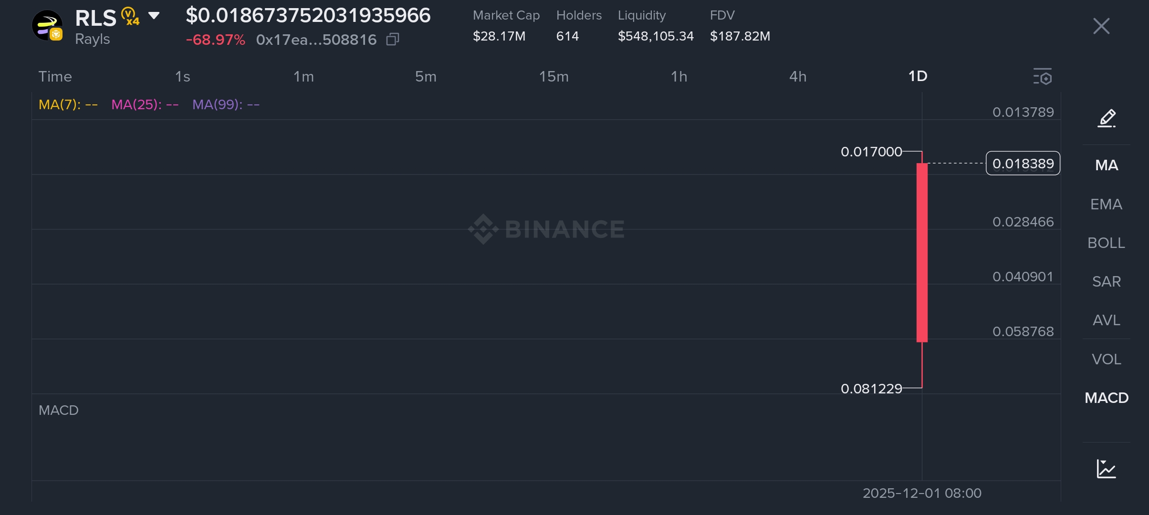Screen dimensions: 1149x515
Task: Click the red daily candlestick
Action: click(922, 253)
